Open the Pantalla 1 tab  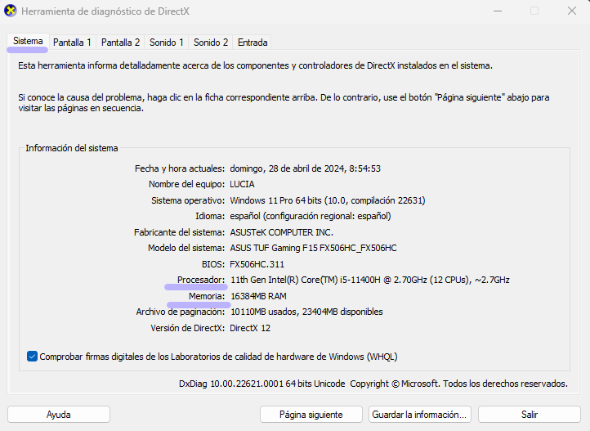point(72,43)
